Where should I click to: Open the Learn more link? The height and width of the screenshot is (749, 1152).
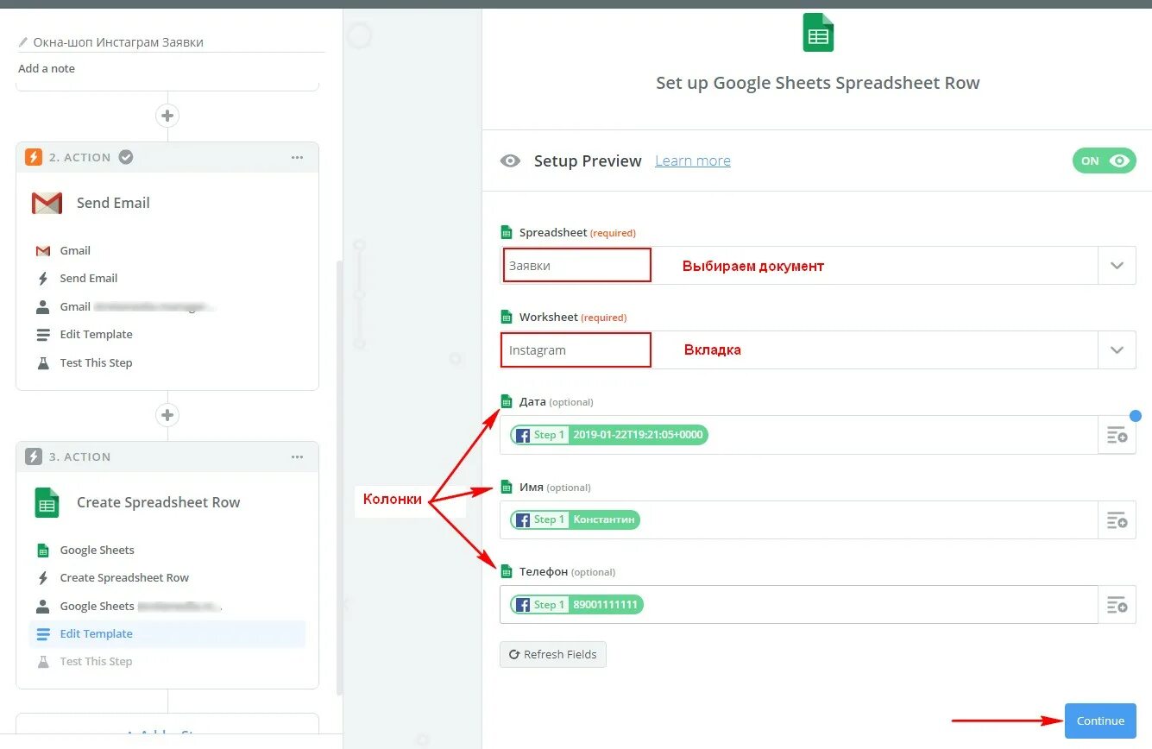coord(693,160)
